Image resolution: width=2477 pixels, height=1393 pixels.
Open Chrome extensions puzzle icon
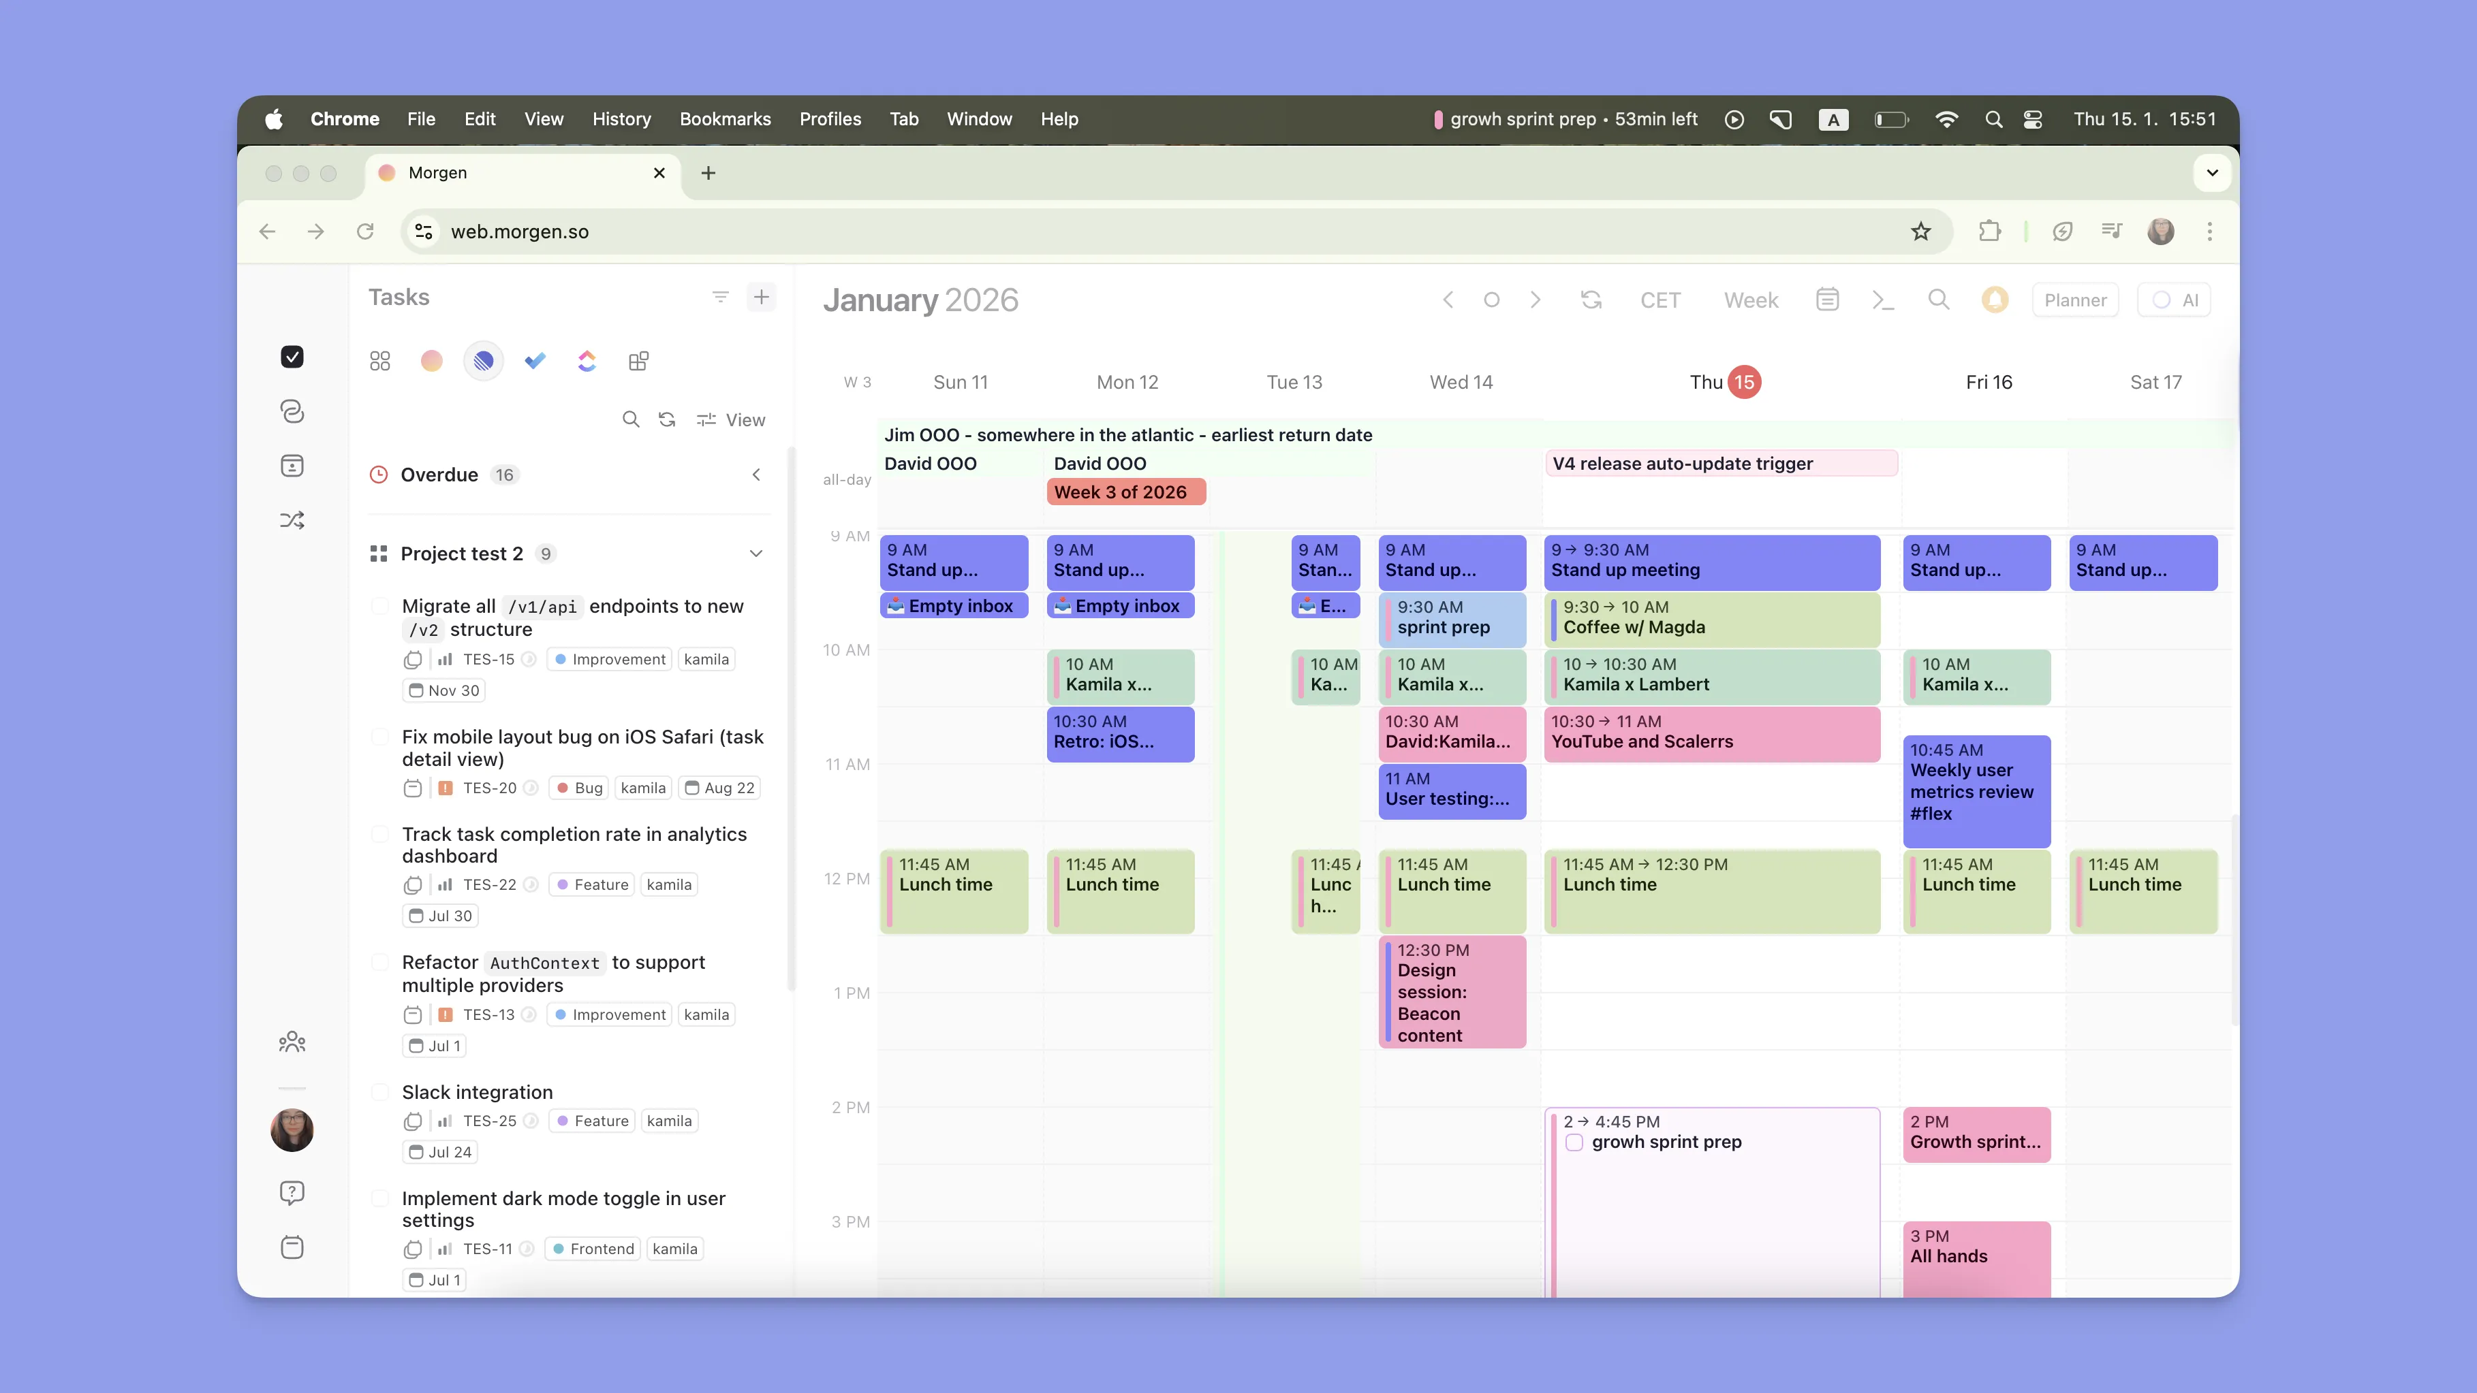[1989, 231]
